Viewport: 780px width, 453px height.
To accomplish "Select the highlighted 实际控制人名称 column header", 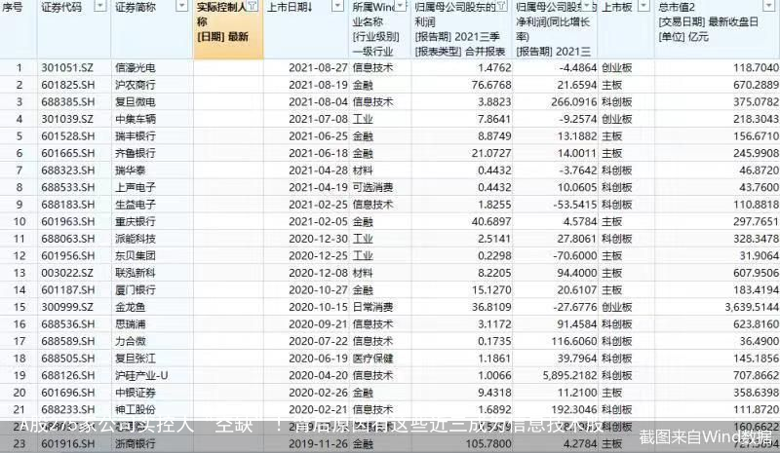I will pos(228,29).
